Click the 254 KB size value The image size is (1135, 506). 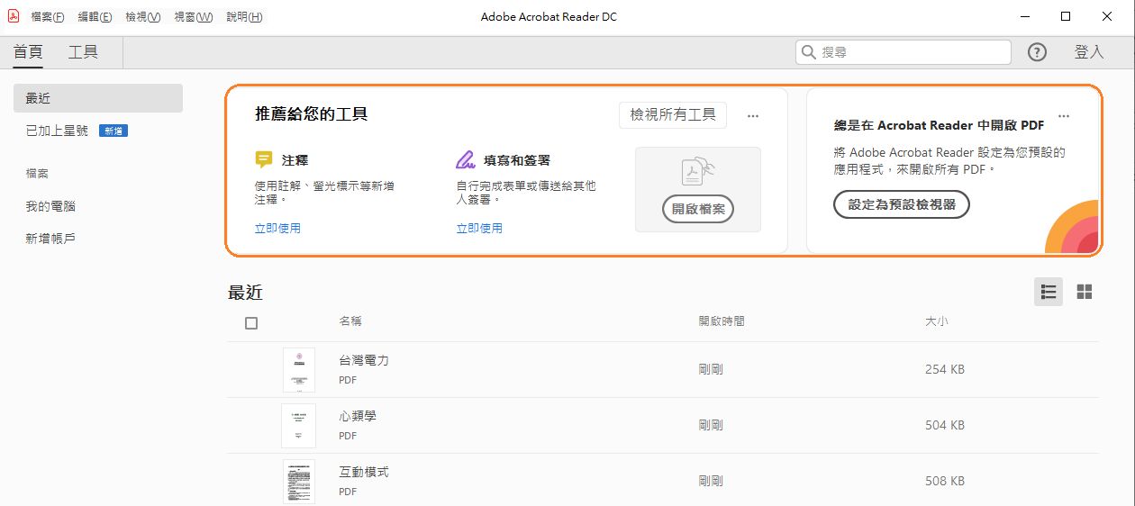coord(945,369)
